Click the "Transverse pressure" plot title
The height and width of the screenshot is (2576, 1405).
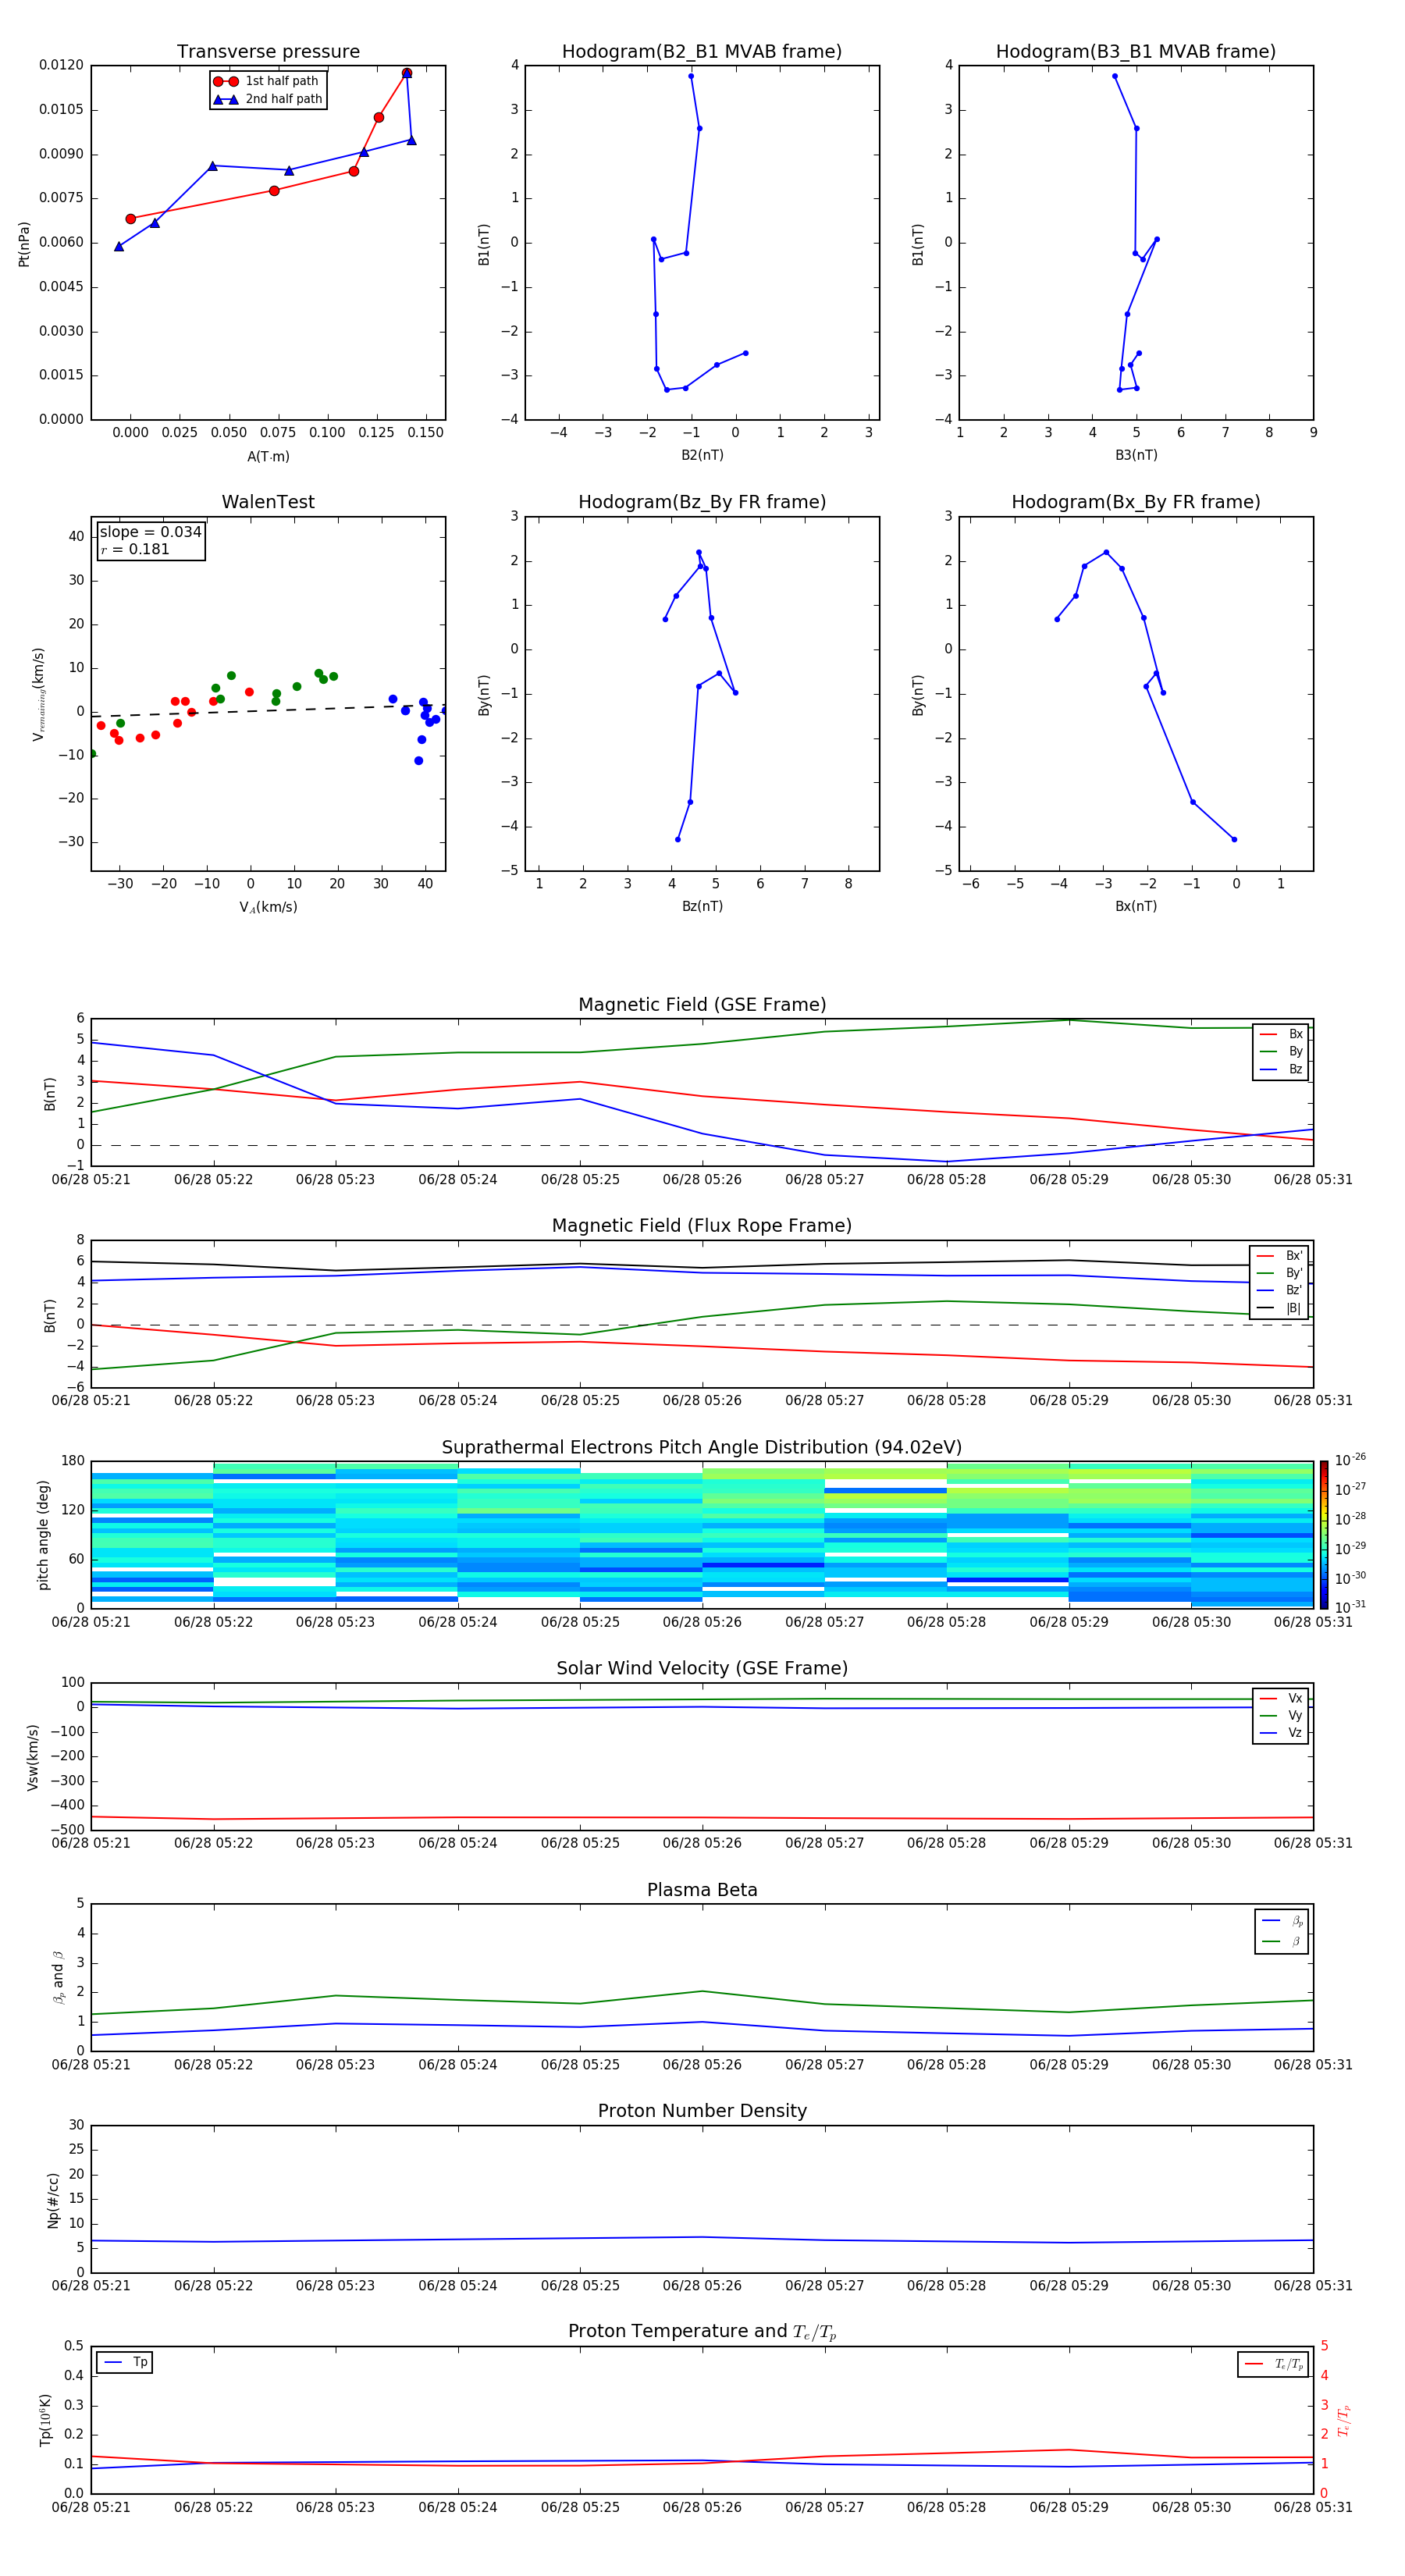click(x=268, y=52)
